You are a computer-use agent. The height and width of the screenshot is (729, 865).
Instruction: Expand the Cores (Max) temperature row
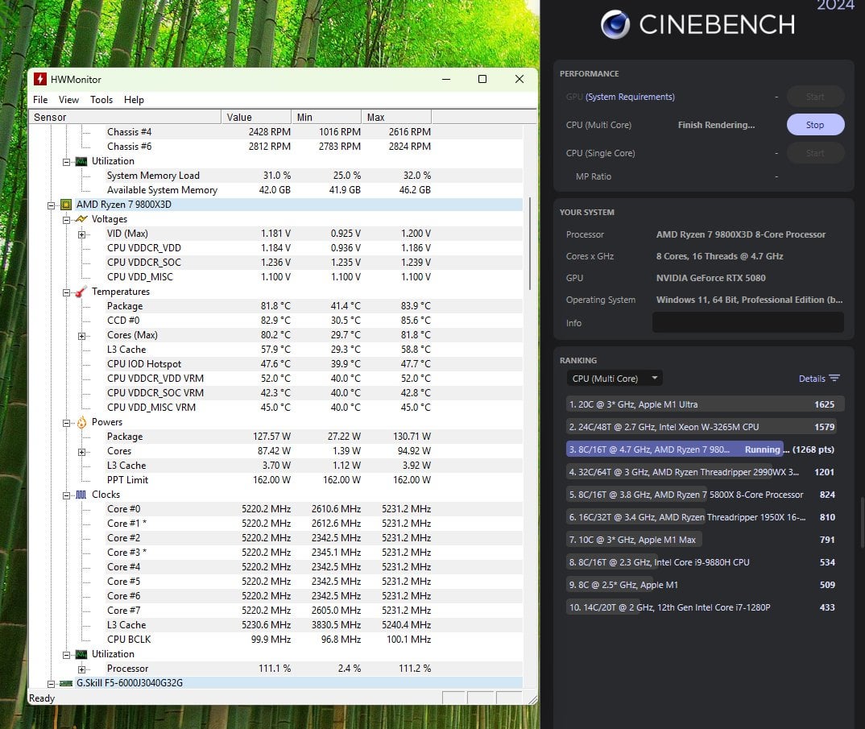[x=81, y=336]
